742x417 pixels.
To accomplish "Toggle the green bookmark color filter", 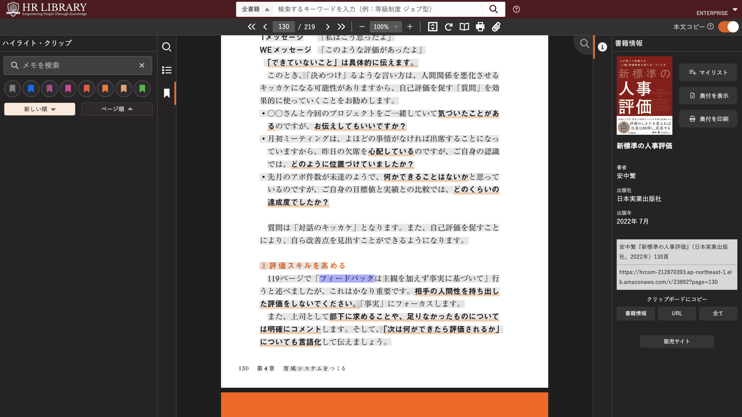I will coord(142,88).
